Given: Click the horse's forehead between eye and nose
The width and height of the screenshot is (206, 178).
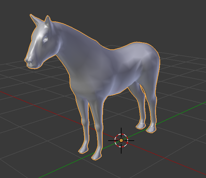Looking at the screenshot, I should [36, 45].
